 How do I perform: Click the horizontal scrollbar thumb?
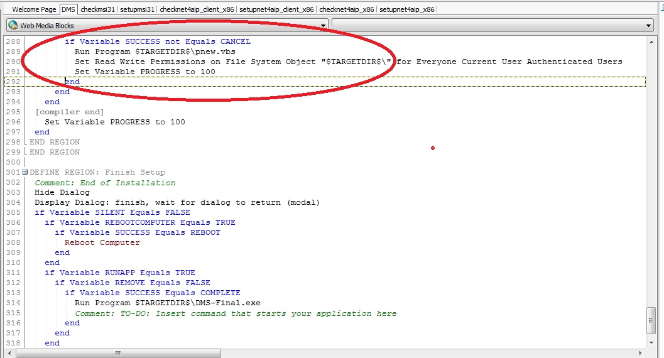click(x=118, y=353)
